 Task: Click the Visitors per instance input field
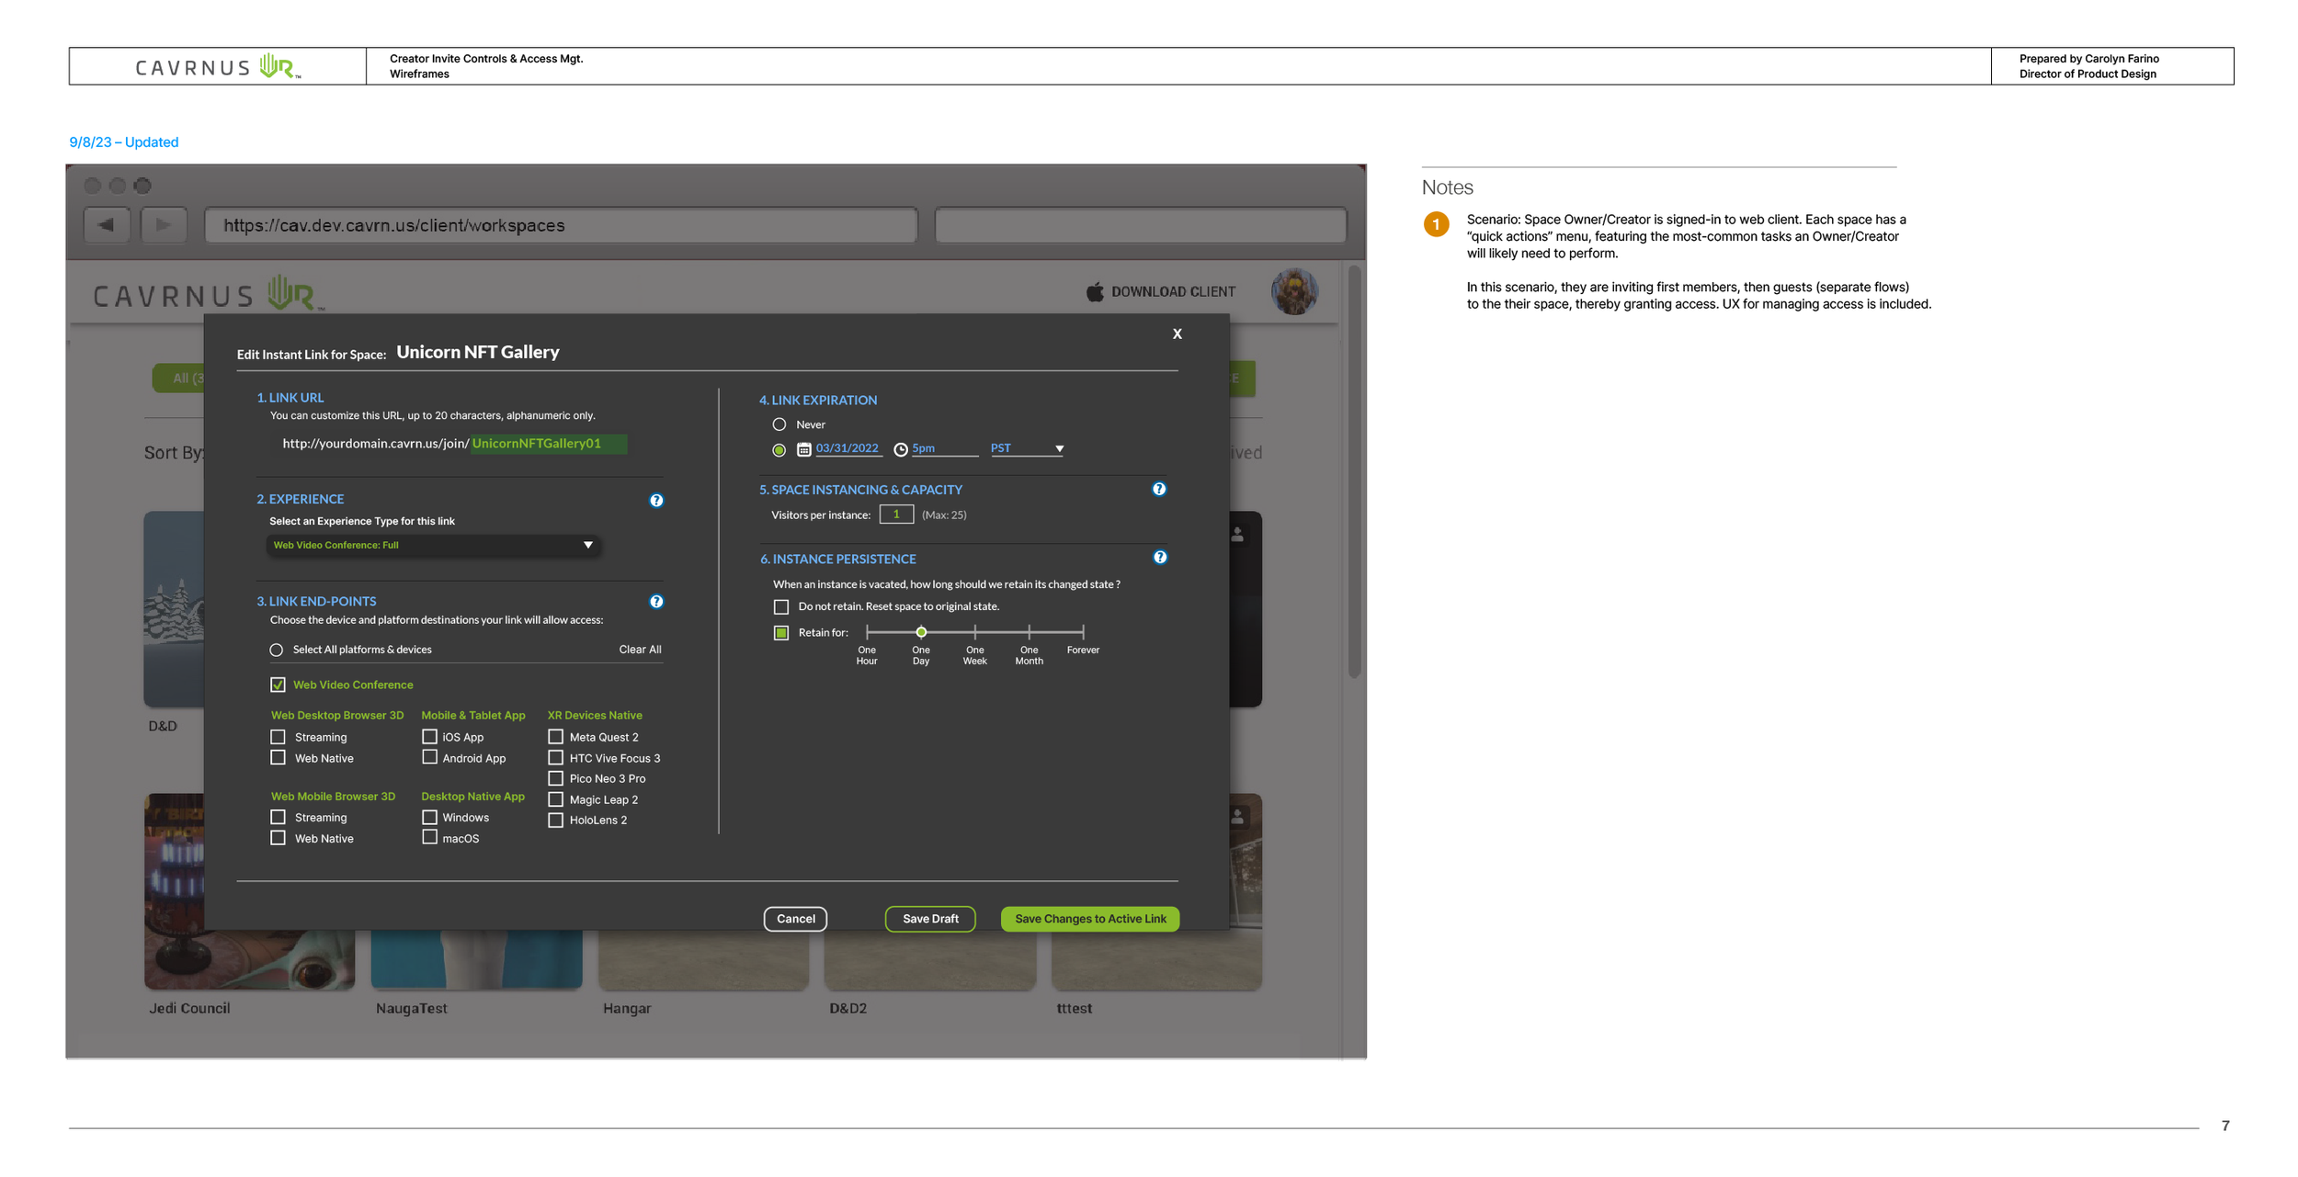pos(895,514)
